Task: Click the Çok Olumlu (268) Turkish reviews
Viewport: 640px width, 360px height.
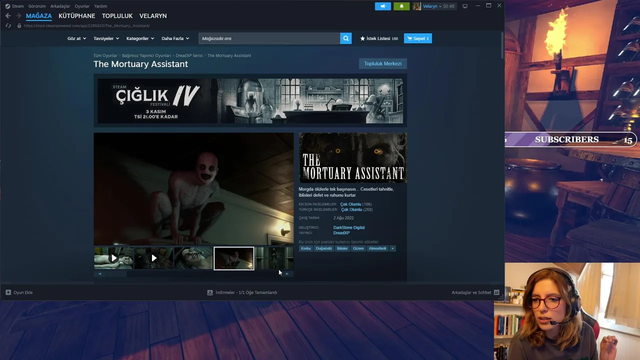Action: 357,209
